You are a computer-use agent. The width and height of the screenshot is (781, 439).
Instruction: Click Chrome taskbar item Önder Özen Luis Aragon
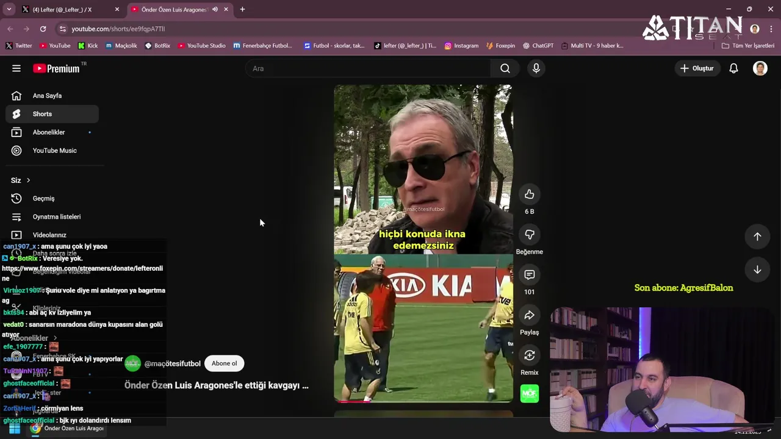pos(67,429)
